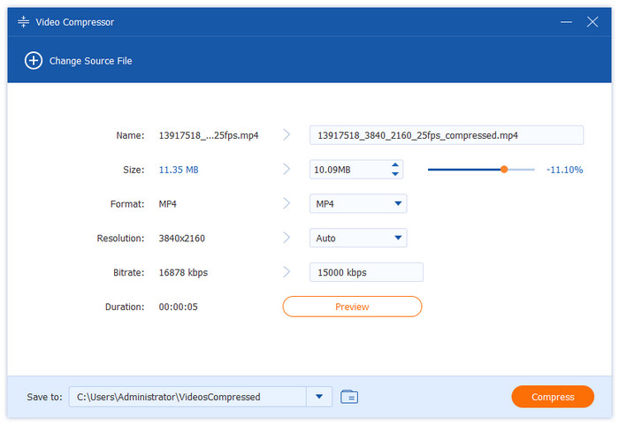Image resolution: width=619 pixels, height=425 pixels.
Task: Click the compression ratio slider handle
Action: tap(504, 169)
